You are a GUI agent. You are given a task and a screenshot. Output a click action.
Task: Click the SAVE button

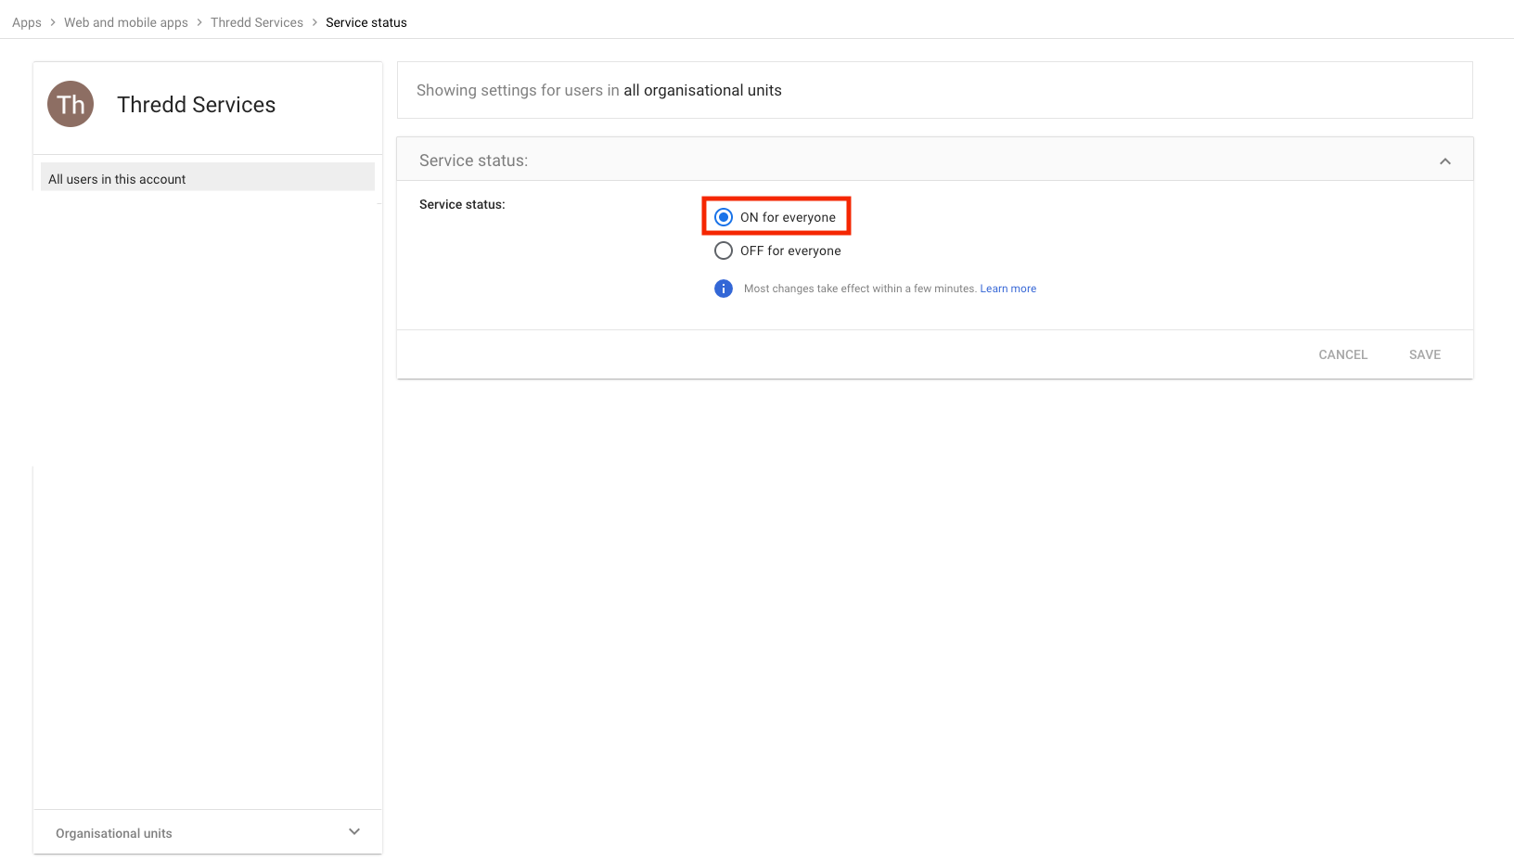tap(1425, 354)
